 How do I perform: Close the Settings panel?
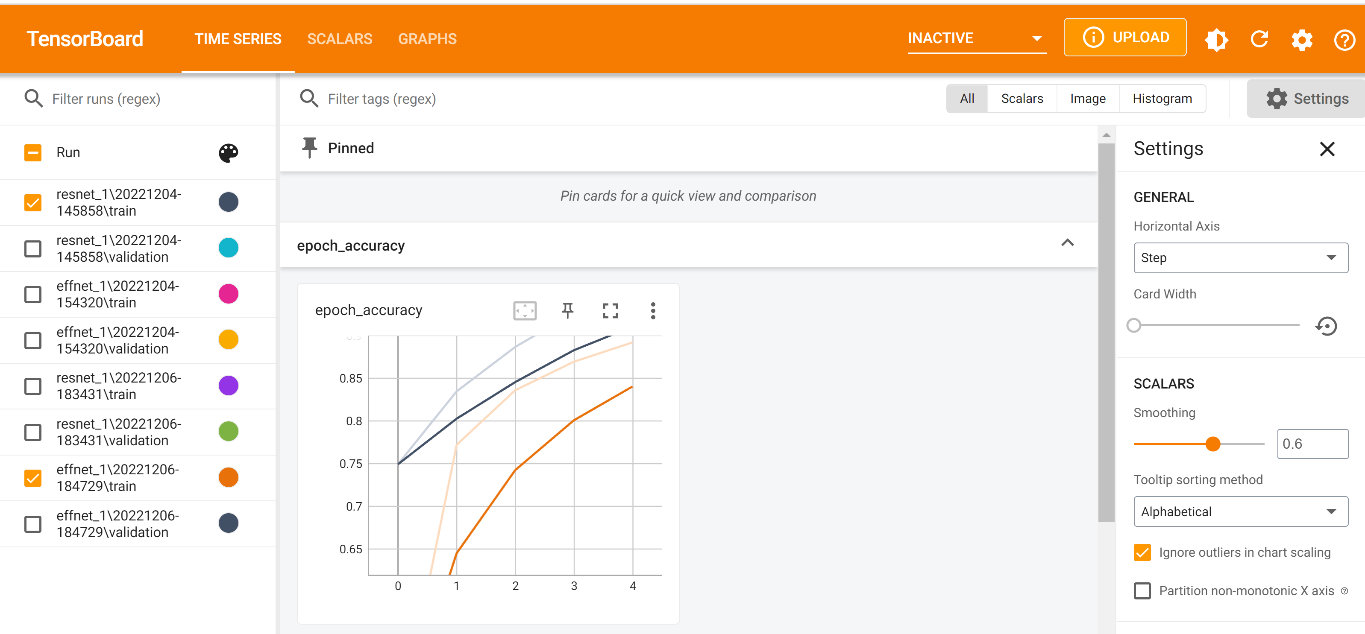coord(1328,148)
